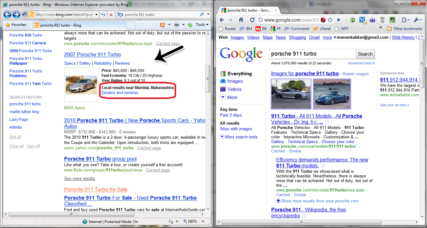Expand 'More search tools' in Google sidebar
The image size is (427, 228).
239,137
